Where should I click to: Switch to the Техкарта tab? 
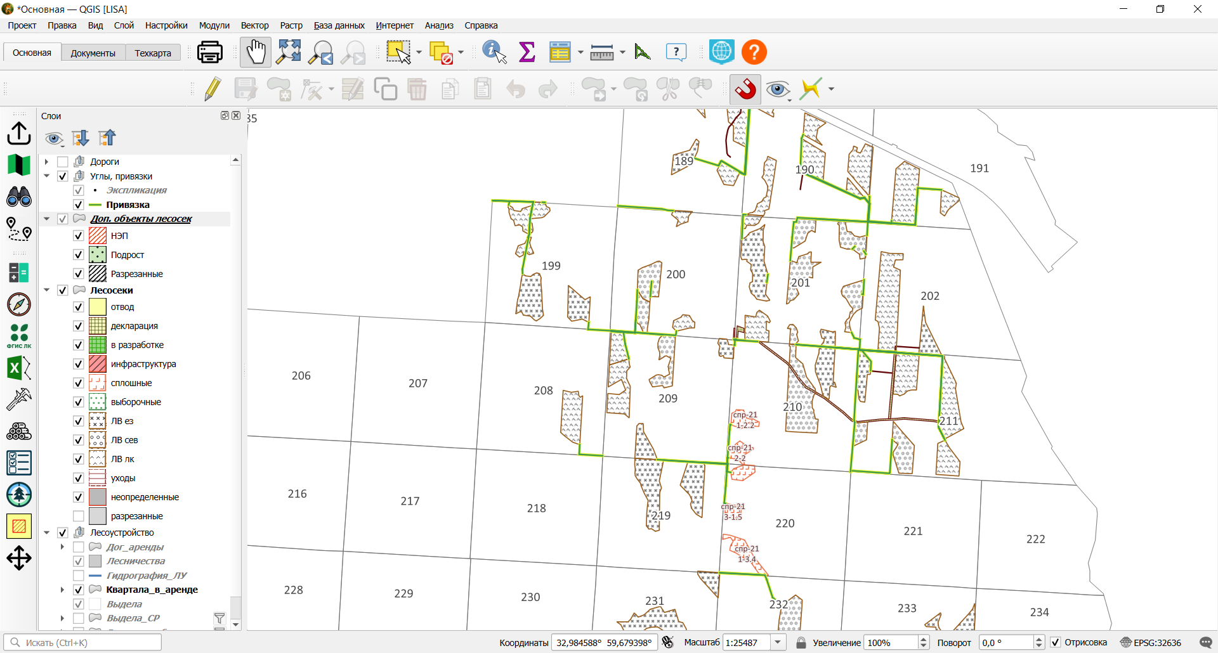point(153,53)
